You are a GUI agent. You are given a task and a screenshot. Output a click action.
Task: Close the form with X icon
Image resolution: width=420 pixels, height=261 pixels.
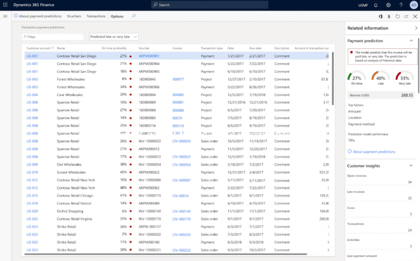coord(415,16)
